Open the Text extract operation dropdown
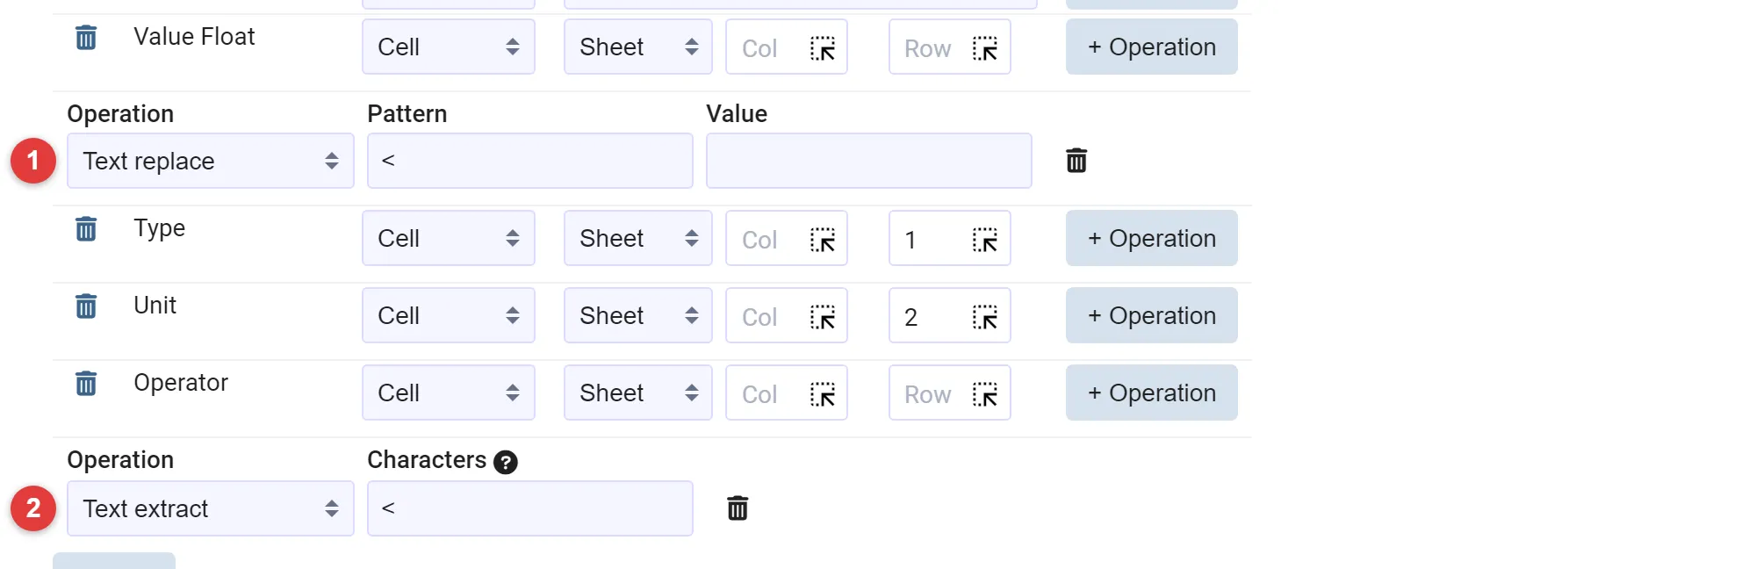The height and width of the screenshot is (569, 1756). [211, 508]
